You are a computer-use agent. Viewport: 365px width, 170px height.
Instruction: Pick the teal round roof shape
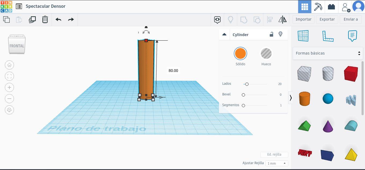(x=351, y=125)
